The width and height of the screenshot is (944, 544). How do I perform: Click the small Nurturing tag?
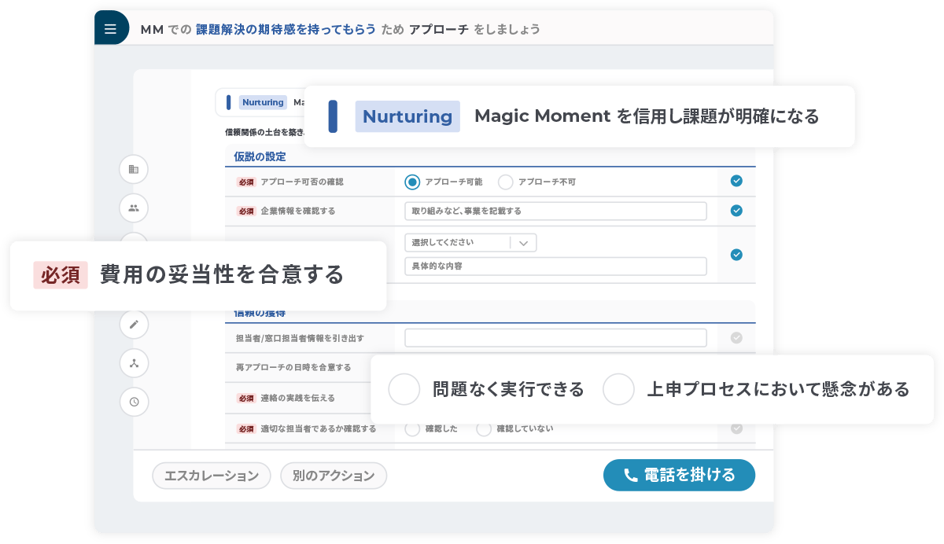pyautogui.click(x=263, y=102)
